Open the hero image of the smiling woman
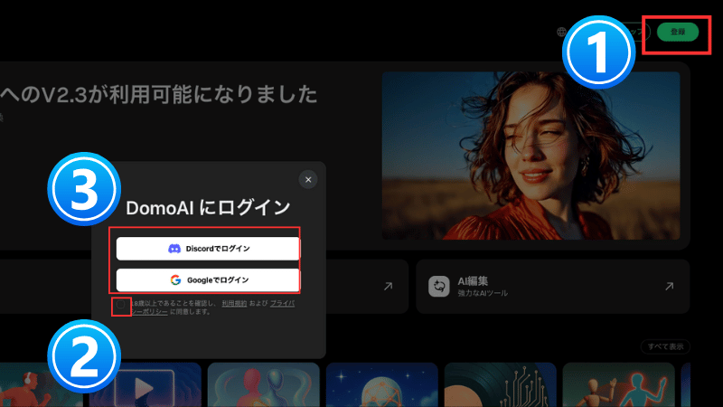Screen dimensions: 723x407 click(x=531, y=156)
